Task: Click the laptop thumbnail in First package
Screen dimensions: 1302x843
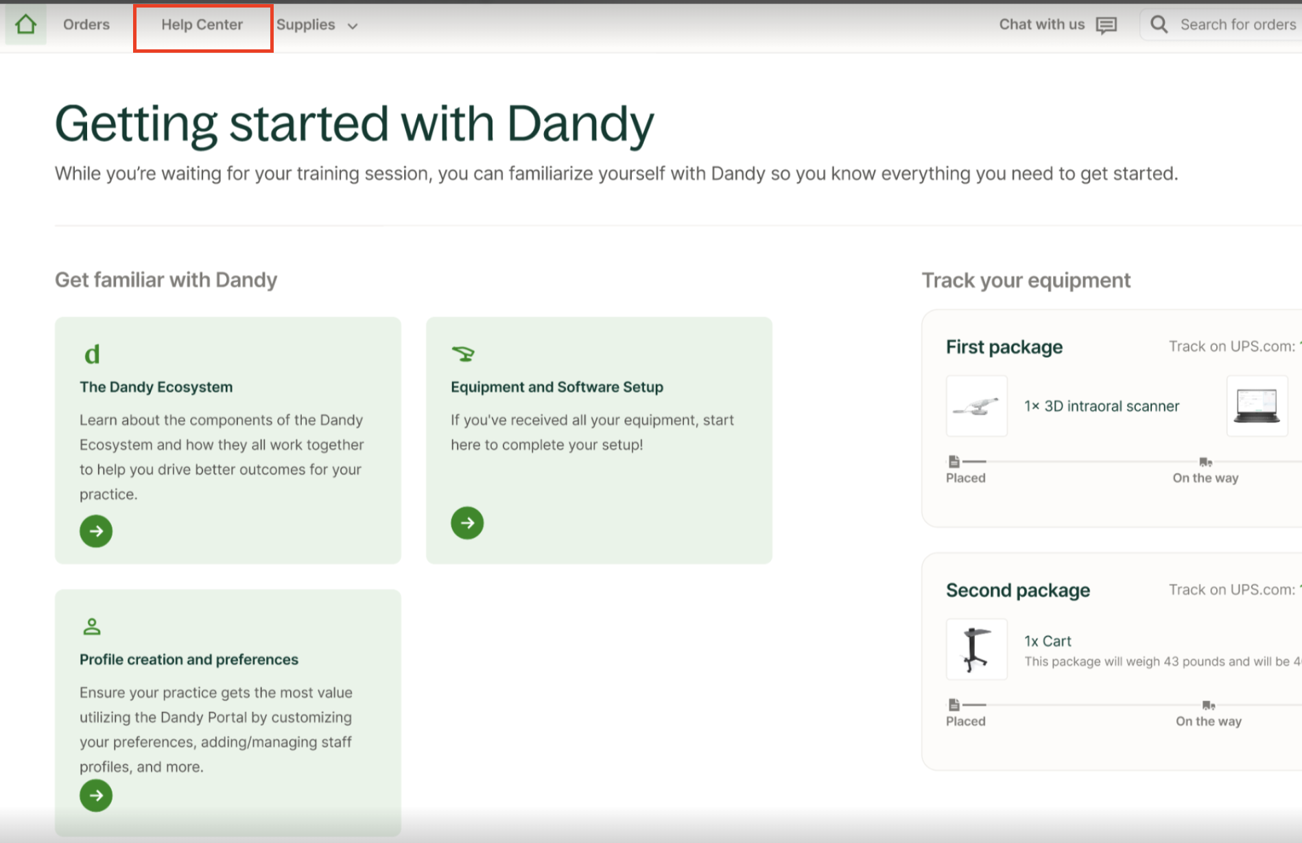Action: pos(1256,406)
